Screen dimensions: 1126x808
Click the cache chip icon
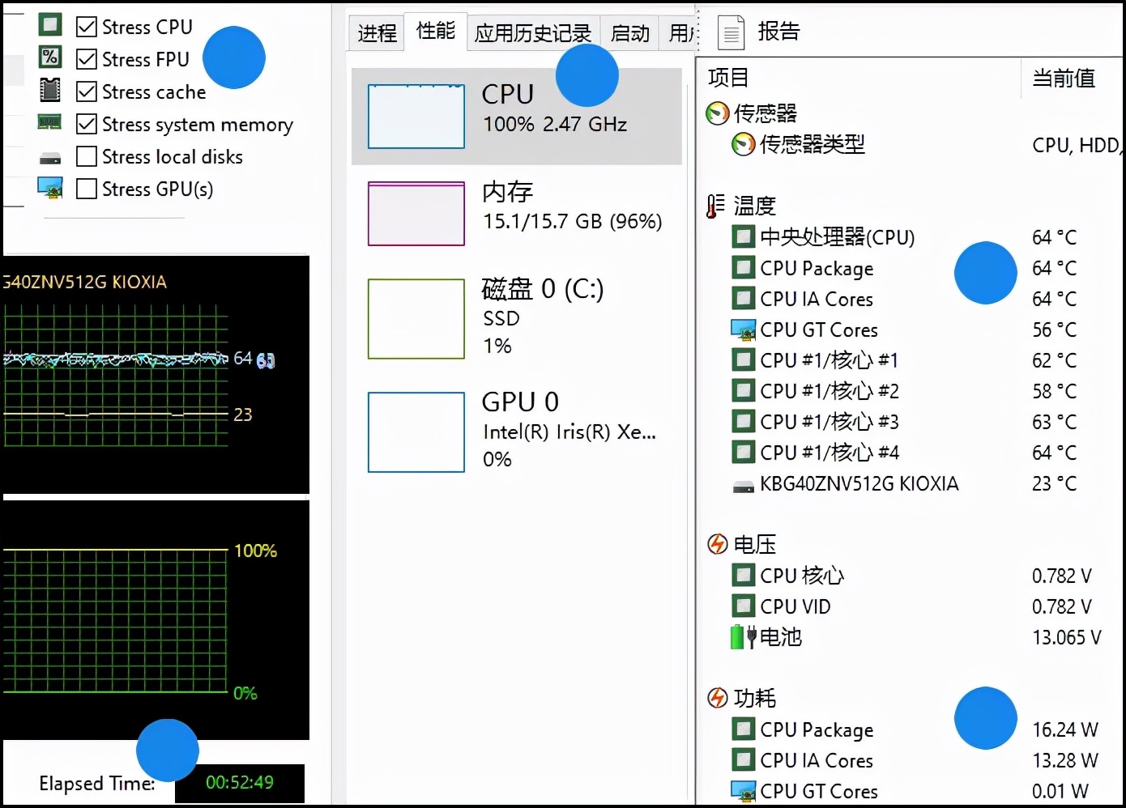pos(50,90)
